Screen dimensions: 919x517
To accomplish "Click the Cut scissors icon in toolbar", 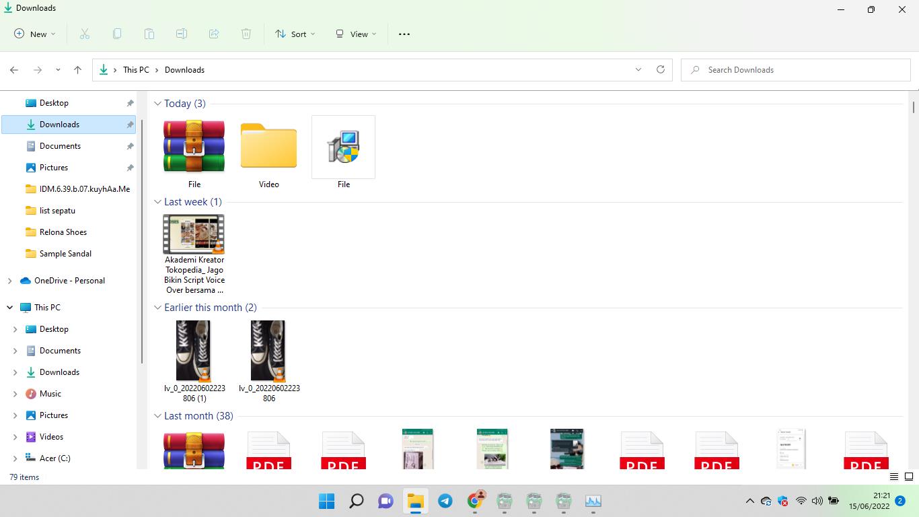I will point(85,34).
